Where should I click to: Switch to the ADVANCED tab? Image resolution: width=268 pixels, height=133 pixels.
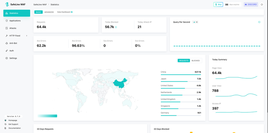tap(49, 12)
